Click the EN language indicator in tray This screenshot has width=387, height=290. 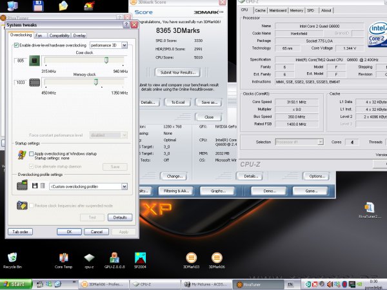[x=290, y=284]
